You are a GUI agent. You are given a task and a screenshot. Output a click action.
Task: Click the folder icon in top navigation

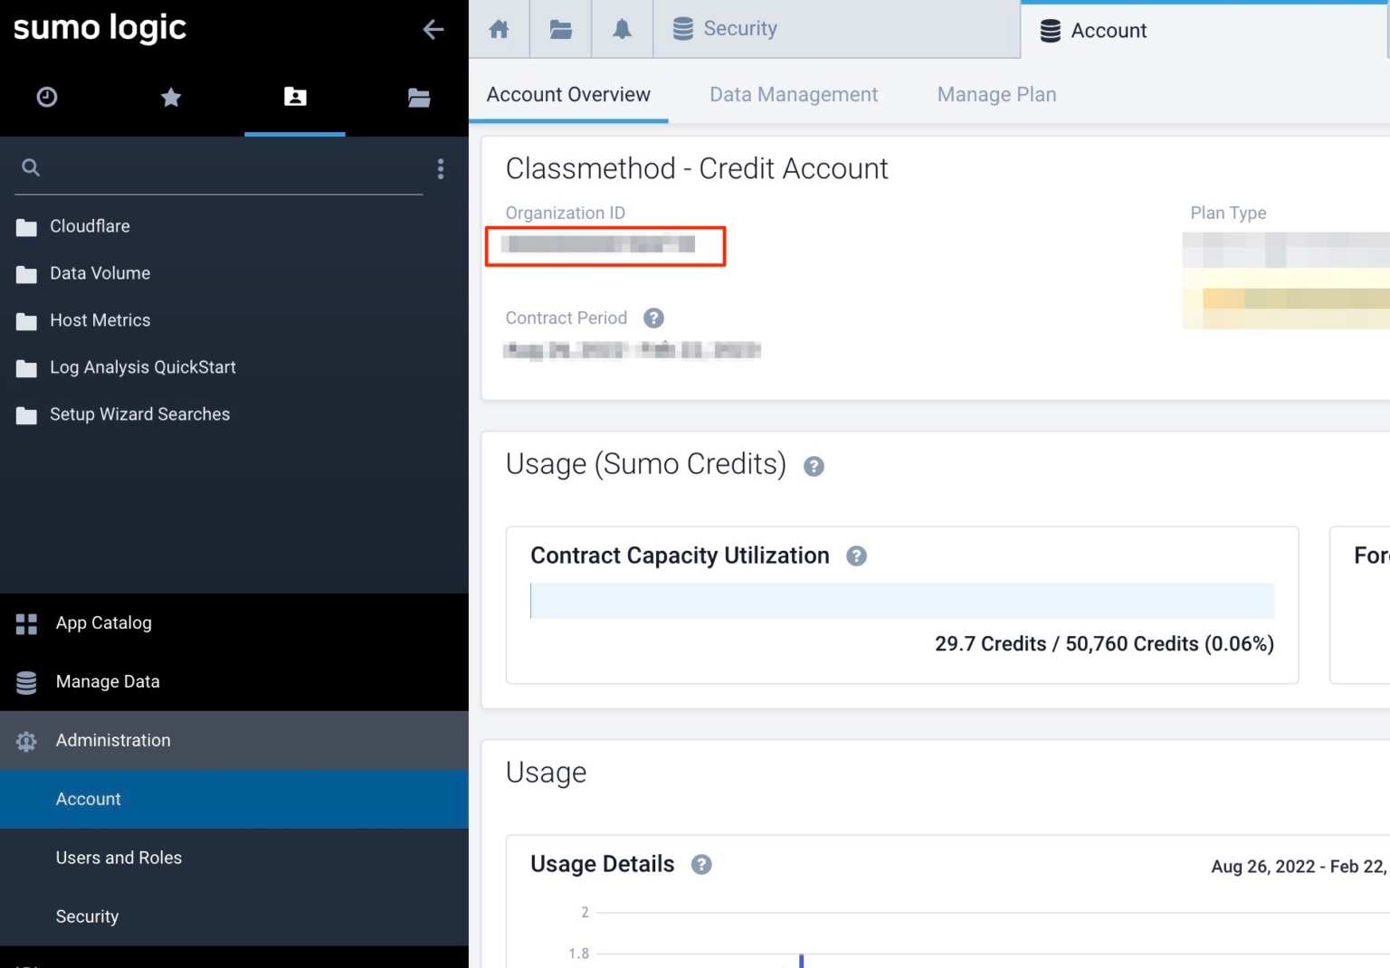[x=560, y=28]
